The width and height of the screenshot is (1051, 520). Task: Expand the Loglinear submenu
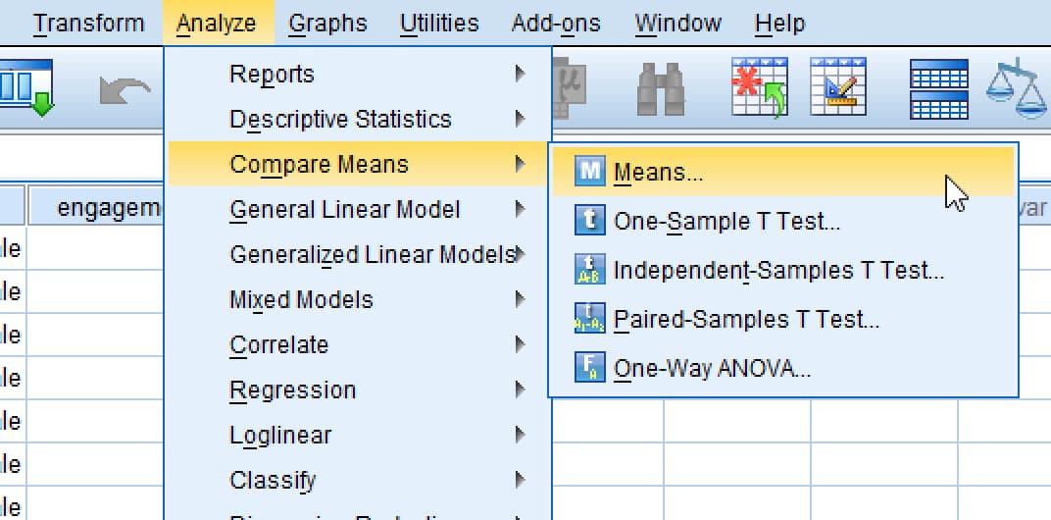coord(359,436)
